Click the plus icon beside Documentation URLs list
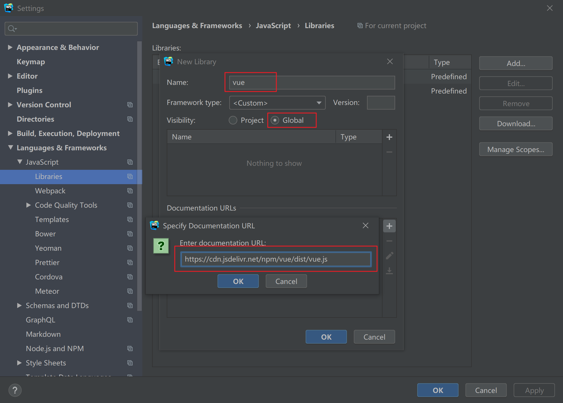This screenshot has width=563, height=403. click(x=389, y=226)
